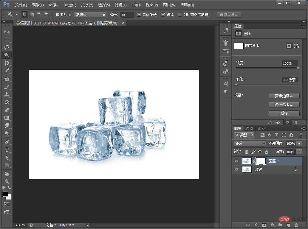Click the black foreground color swatch
308x229 pixels.
tap(5, 194)
